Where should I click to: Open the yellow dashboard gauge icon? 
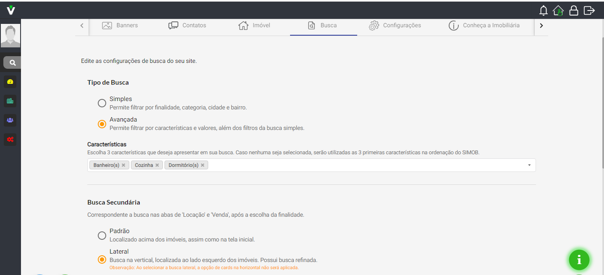pyautogui.click(x=10, y=81)
